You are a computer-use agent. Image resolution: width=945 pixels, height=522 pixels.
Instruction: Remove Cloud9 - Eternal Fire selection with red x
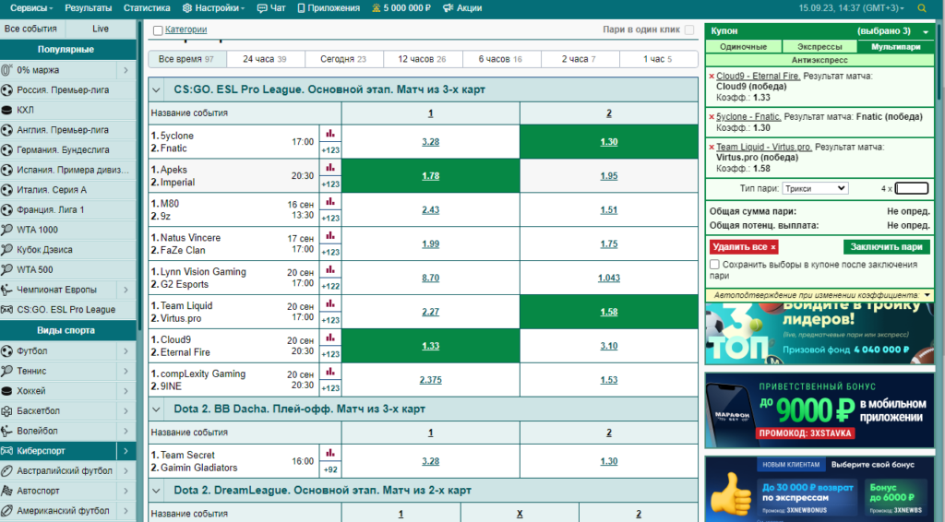click(x=712, y=77)
